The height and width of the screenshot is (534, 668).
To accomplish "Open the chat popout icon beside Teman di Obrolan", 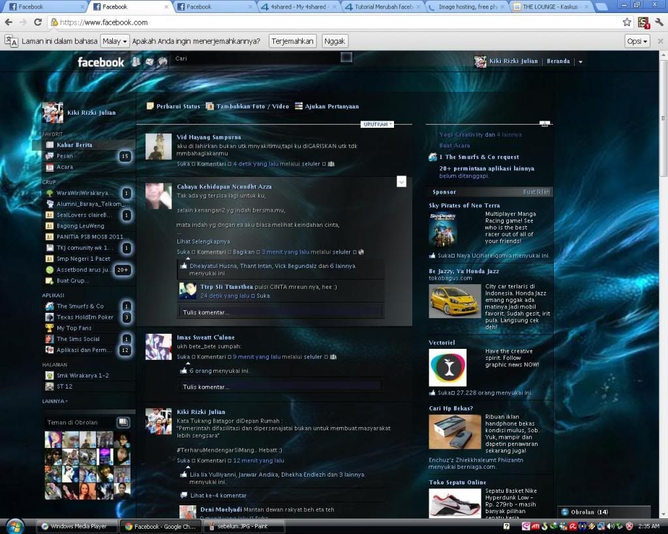I will (x=123, y=422).
